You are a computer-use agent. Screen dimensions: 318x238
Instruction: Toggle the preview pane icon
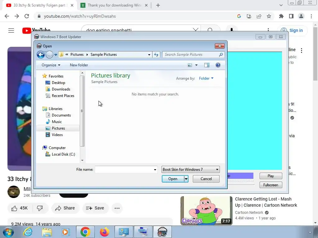tap(207, 65)
